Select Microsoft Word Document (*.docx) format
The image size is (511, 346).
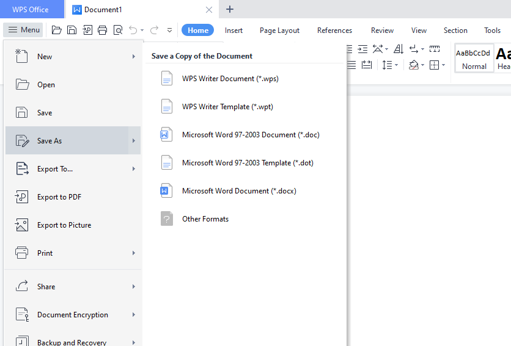[x=239, y=191]
